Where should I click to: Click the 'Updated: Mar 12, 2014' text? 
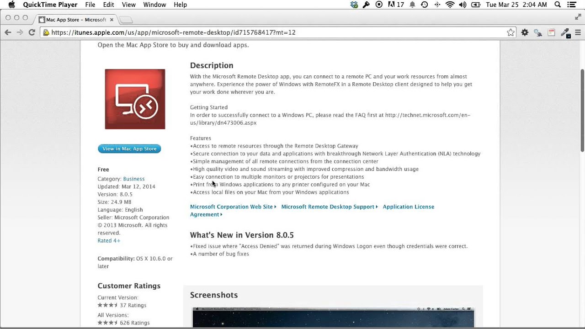pyautogui.click(x=126, y=187)
